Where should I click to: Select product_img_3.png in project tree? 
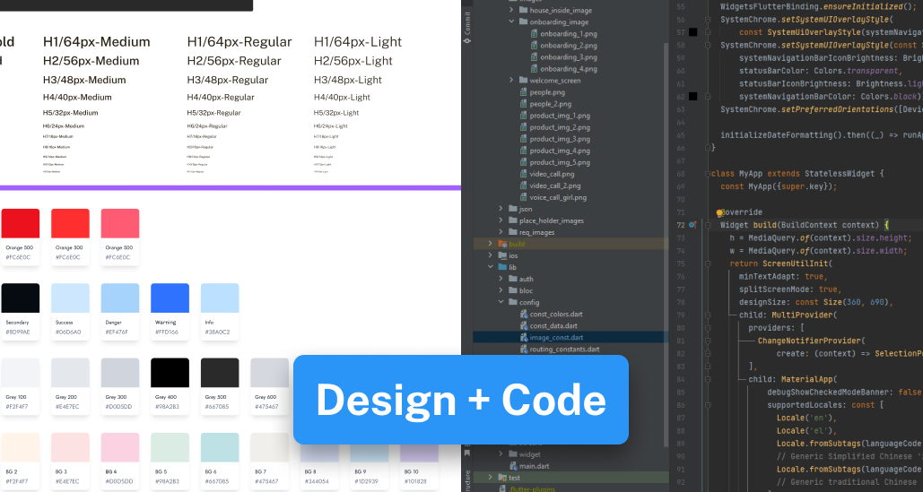click(559, 139)
